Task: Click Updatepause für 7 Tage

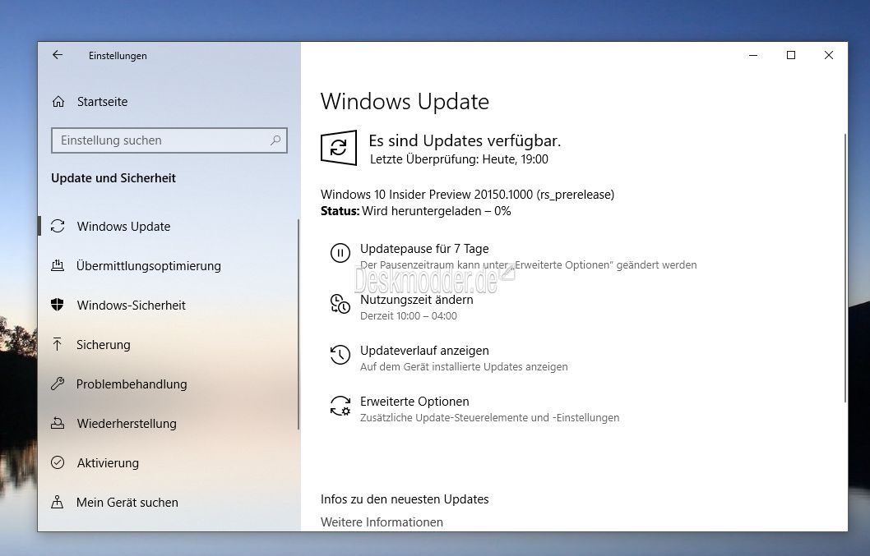Action: tap(425, 248)
